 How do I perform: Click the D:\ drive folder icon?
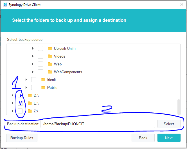click(x=30, y=95)
